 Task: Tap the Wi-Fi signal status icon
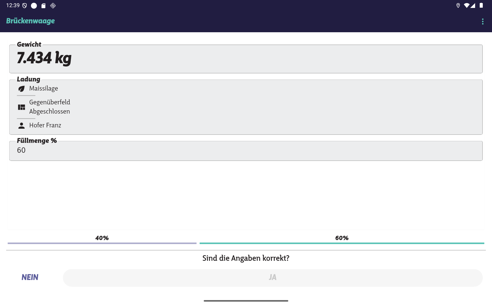pos(467,6)
